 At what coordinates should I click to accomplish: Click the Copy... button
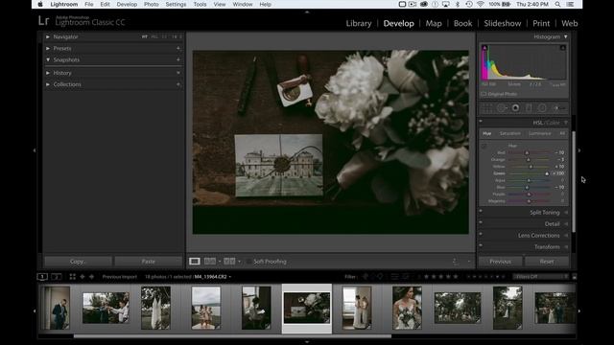tap(78, 262)
